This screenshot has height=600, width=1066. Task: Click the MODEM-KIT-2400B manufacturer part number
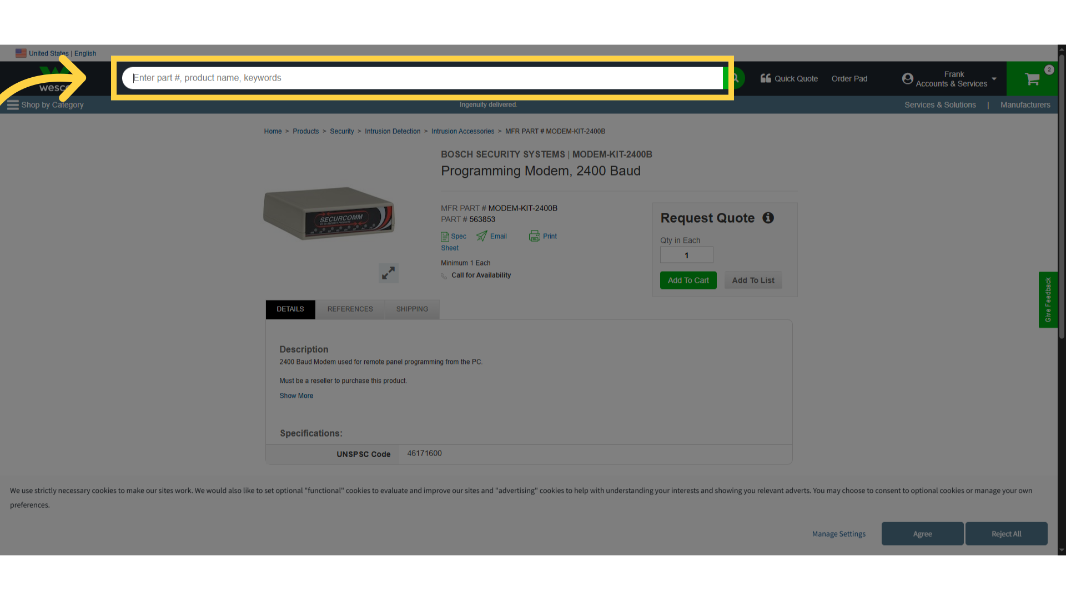point(522,208)
